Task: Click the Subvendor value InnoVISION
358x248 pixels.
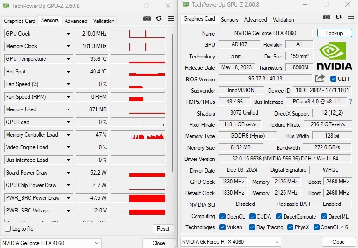Action: click(241, 90)
